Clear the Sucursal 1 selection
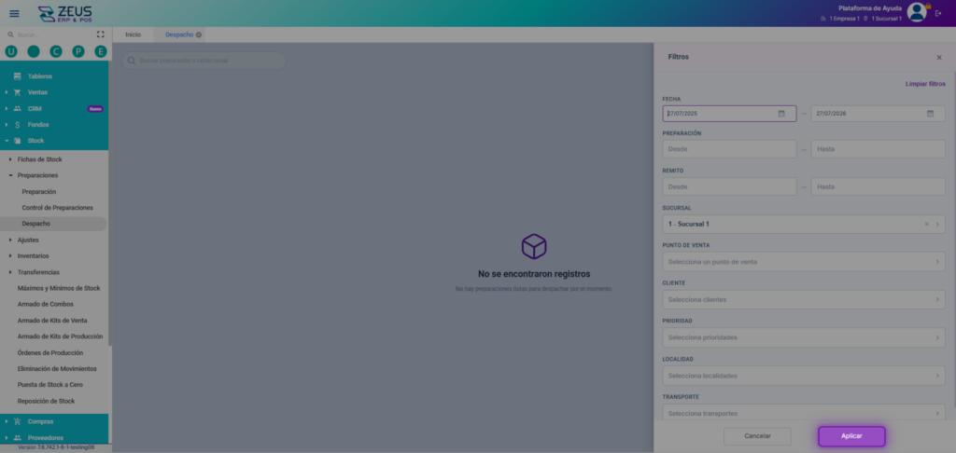Viewport: 956px width, 453px height. (x=926, y=224)
